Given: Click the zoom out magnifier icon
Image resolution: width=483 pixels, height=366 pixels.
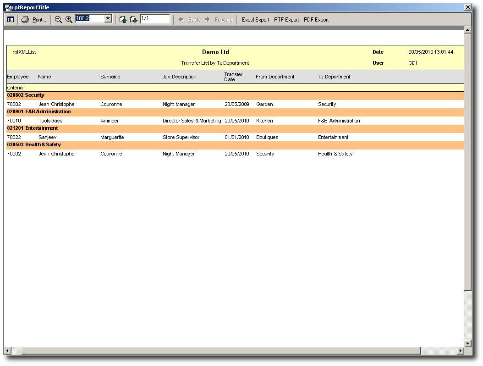Looking at the screenshot, I should point(58,20).
